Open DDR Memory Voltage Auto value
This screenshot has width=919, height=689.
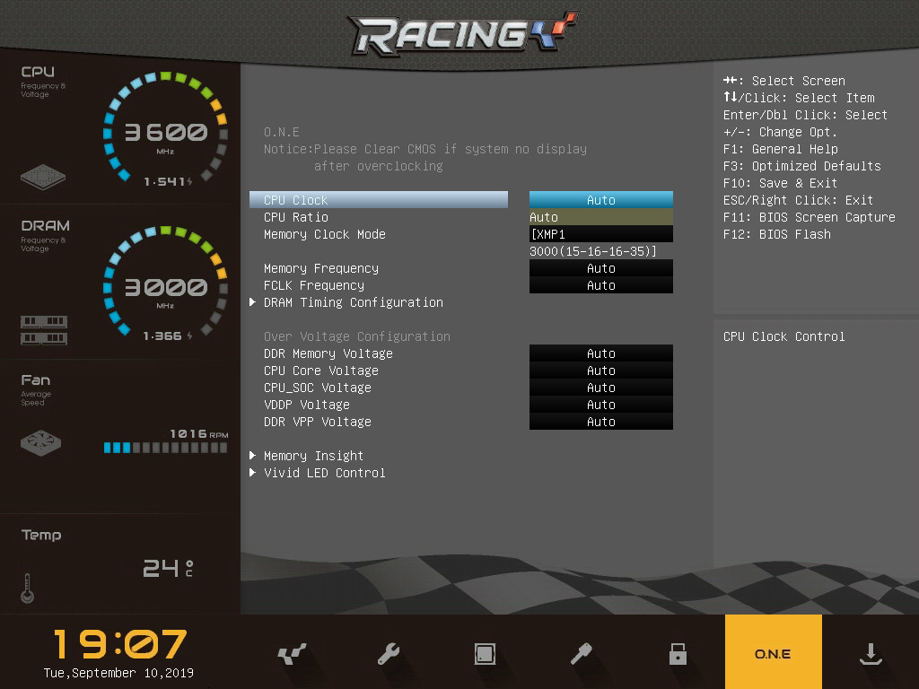coord(600,353)
